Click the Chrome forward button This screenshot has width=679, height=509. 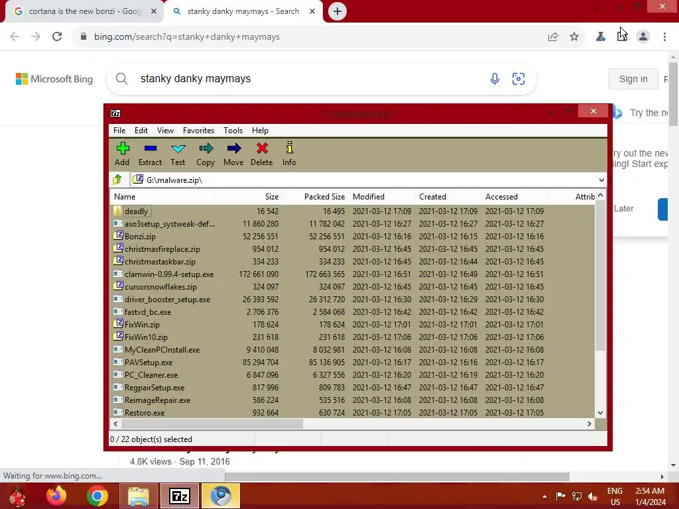36,37
